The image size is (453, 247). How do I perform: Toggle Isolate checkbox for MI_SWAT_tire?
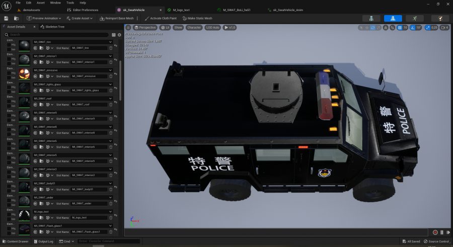click(9, 49)
